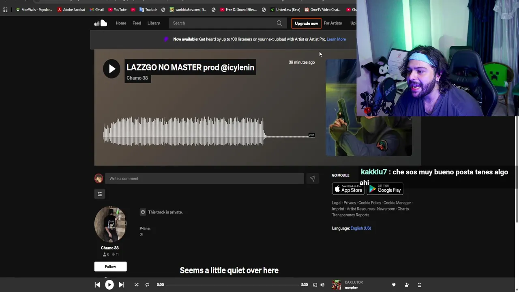
Task: Open the Adobe Acrobat bookmark
Action: (71, 10)
